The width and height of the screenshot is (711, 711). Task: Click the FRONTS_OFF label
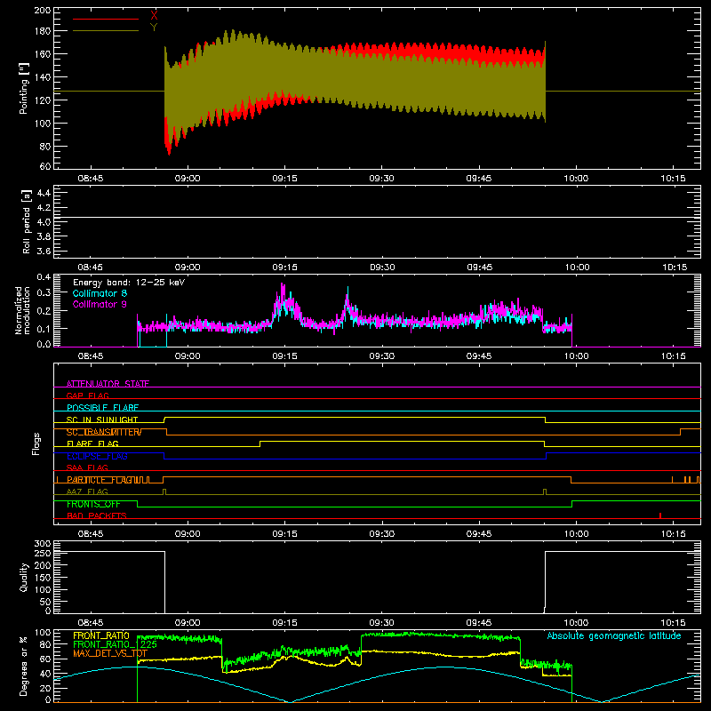tap(93, 504)
